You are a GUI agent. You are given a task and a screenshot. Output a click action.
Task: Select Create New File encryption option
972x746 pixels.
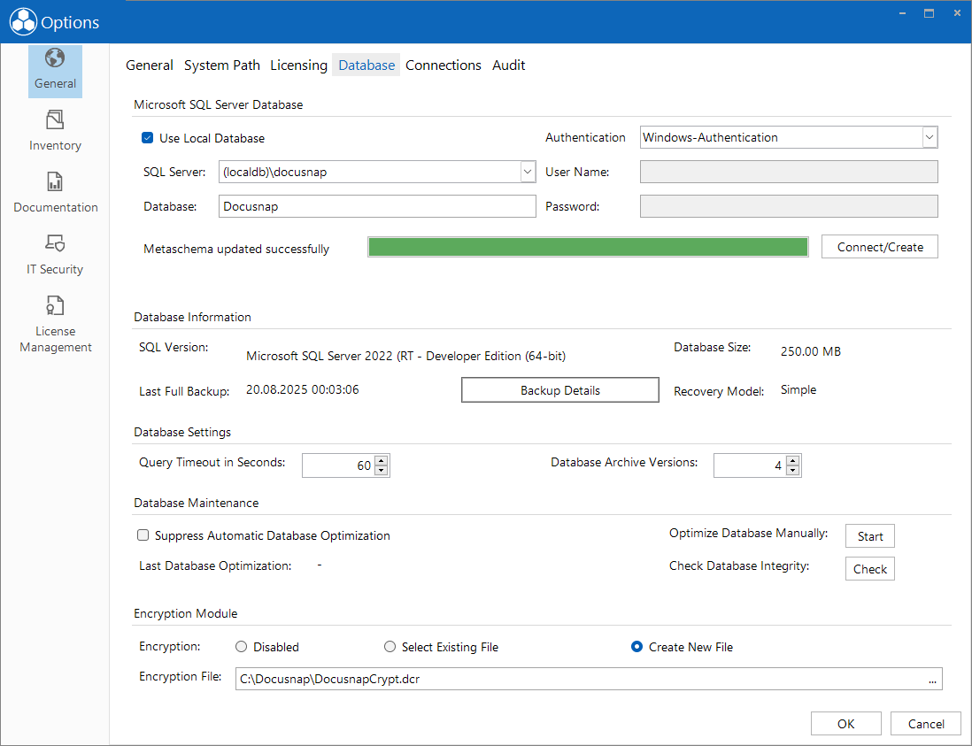click(x=636, y=647)
